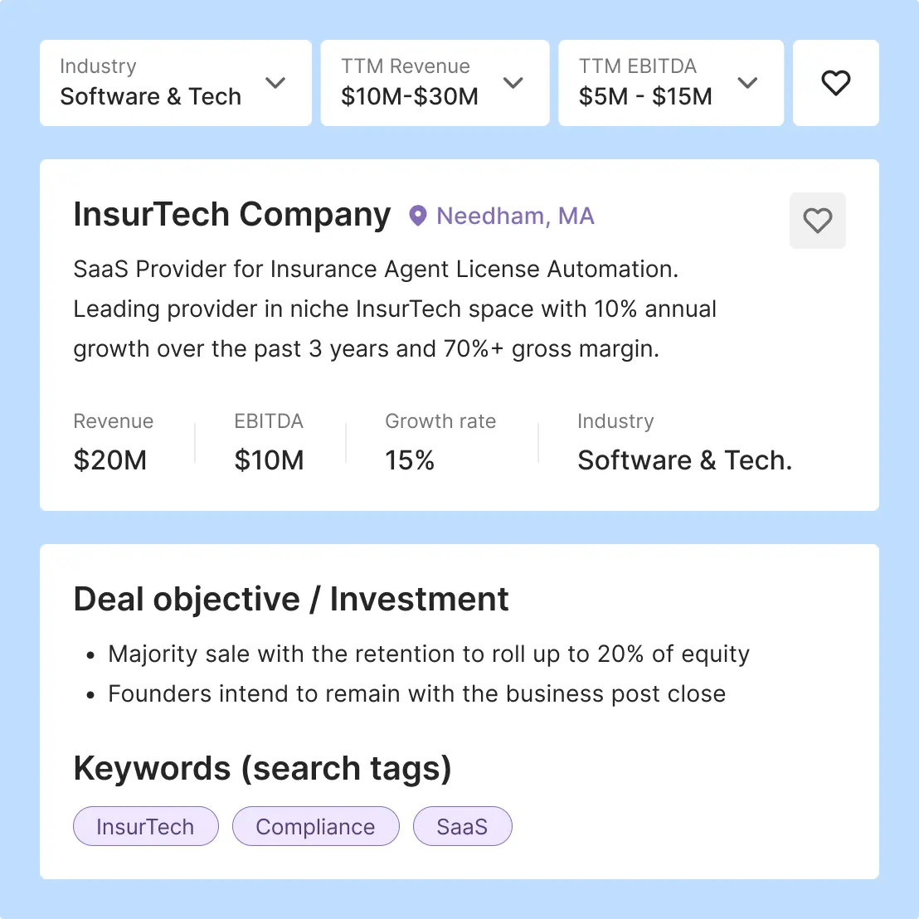
Task: Toggle the favorites heart on the company card
Action: click(x=817, y=221)
